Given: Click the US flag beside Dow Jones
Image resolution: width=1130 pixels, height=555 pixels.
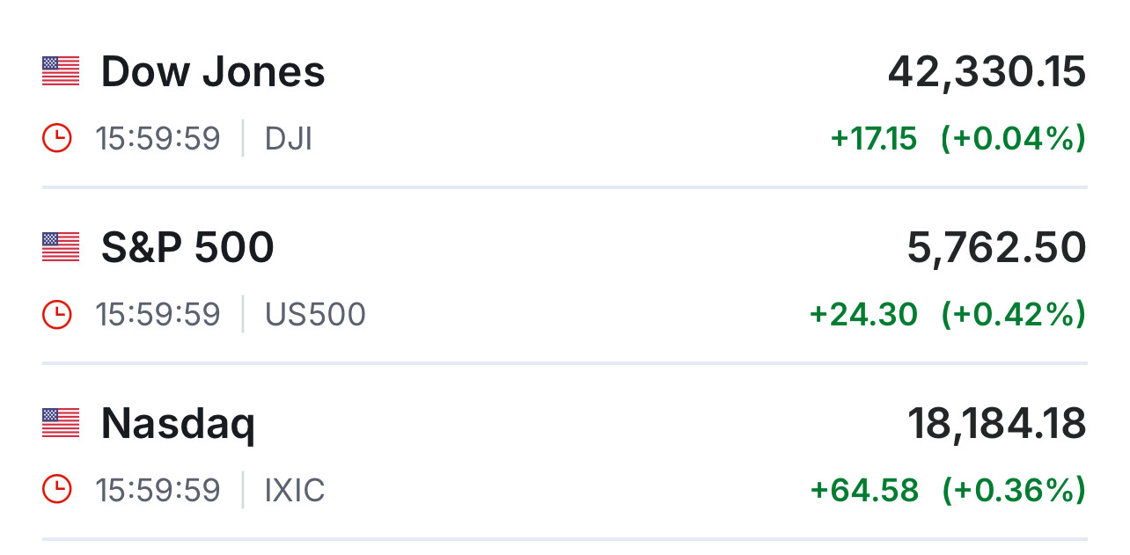Looking at the screenshot, I should coord(61,71).
